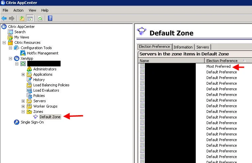Click the Single Sign-On key icon
Viewport: 252px width, 163px height.
pos(17,122)
